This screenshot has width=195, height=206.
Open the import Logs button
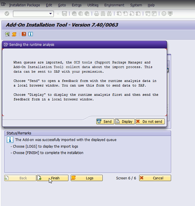87,178
